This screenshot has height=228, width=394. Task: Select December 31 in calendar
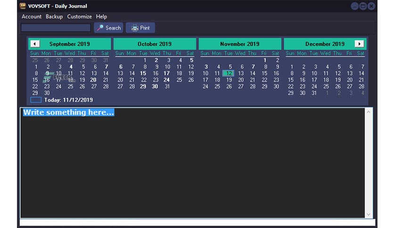314,93
